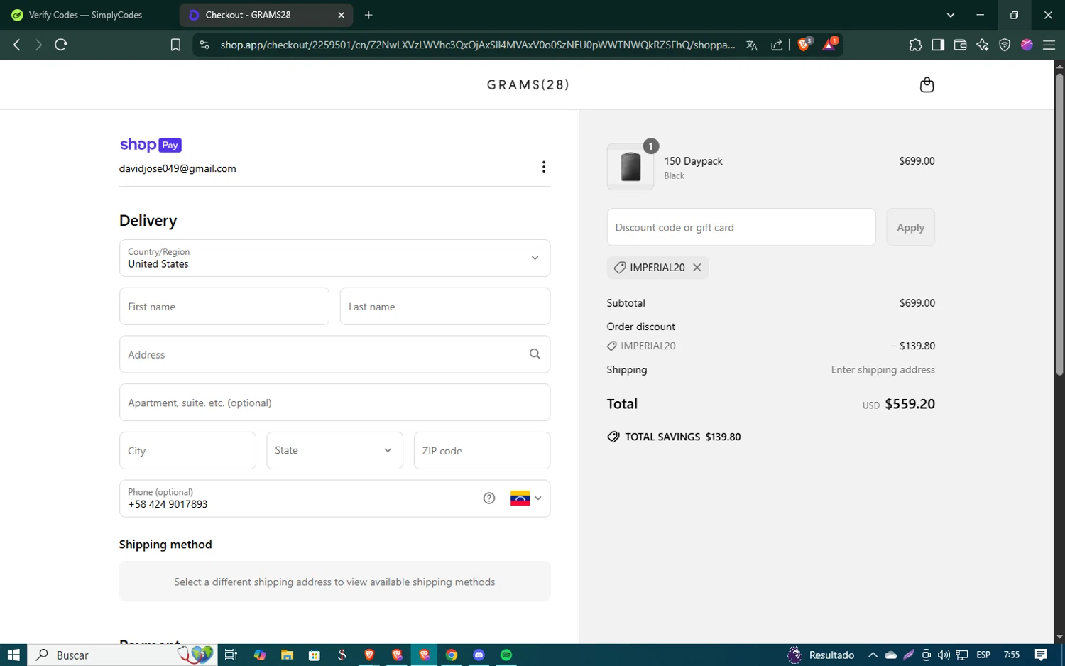Image resolution: width=1065 pixels, height=666 pixels.
Task: Bookmark this page
Action: coord(175,45)
